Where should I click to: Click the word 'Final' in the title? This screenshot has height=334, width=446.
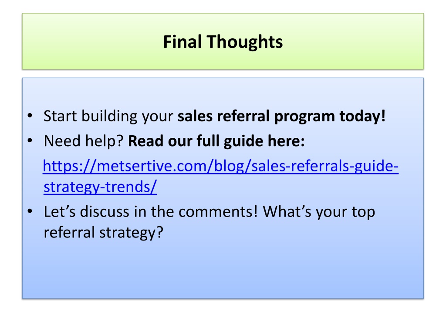[182, 41]
